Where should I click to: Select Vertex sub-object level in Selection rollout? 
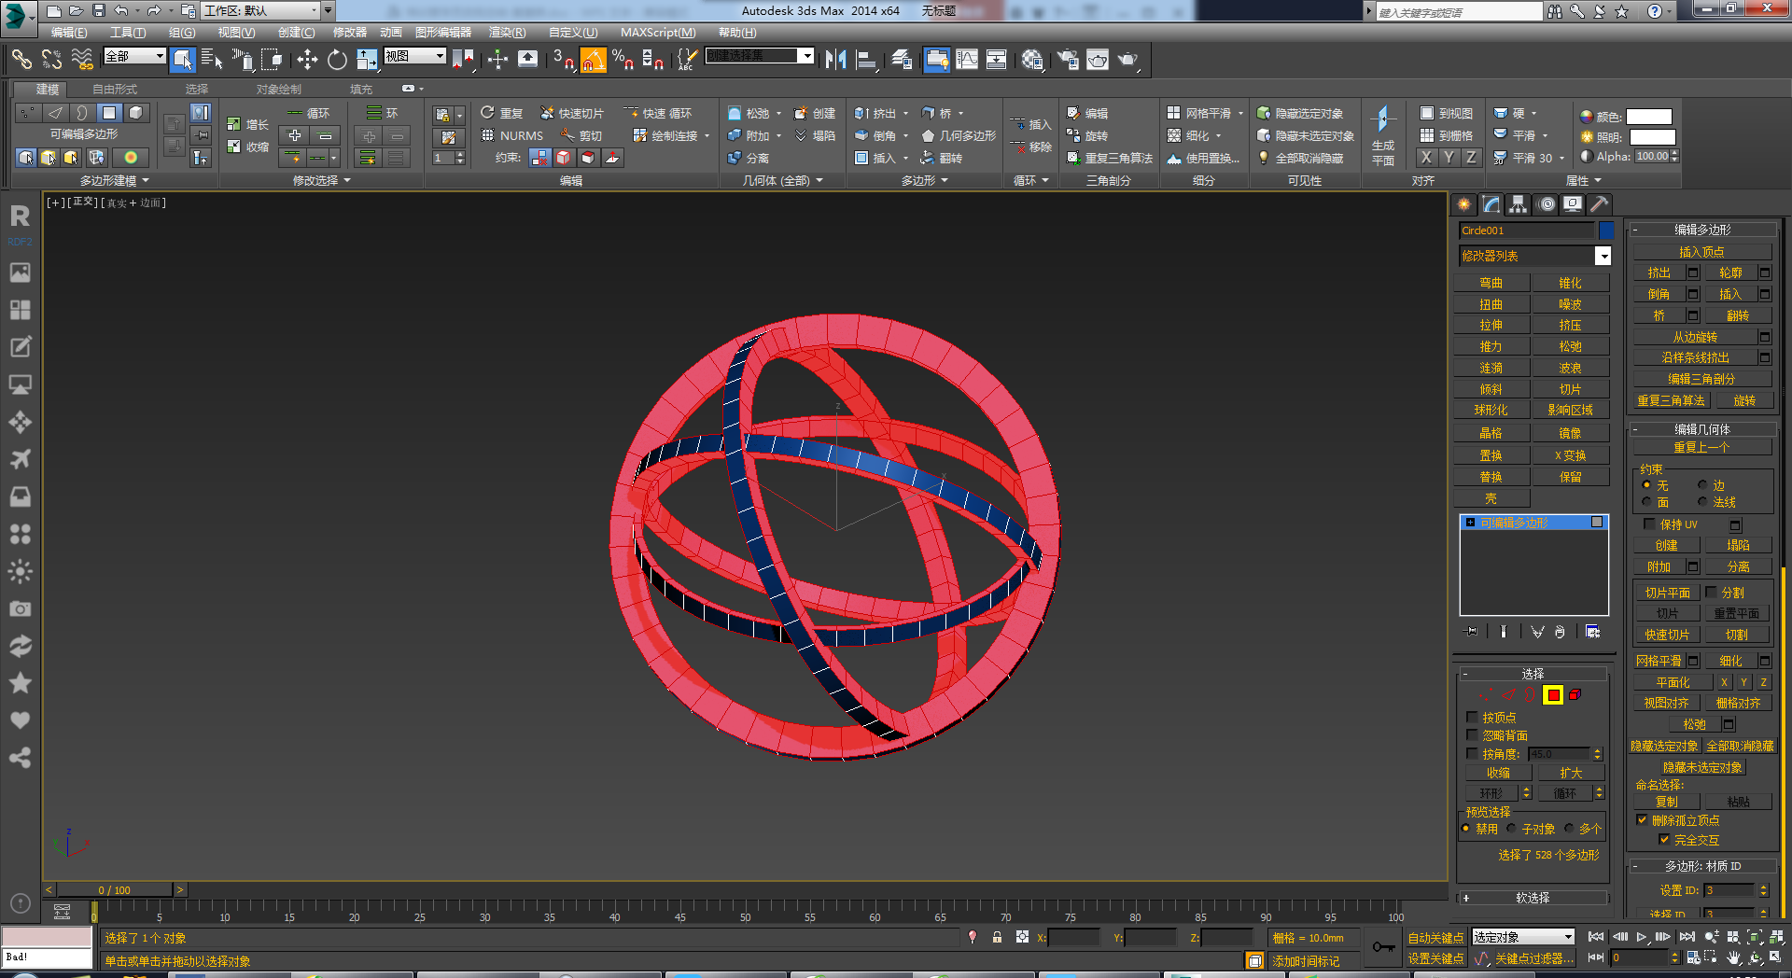[x=1486, y=695]
